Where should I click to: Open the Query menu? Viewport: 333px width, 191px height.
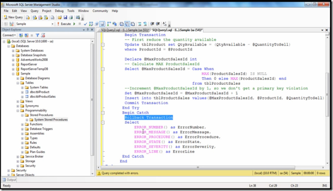point(34,11)
